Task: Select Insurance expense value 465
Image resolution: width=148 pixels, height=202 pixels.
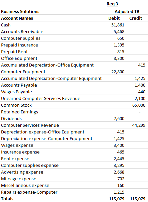Action: (x=121, y=152)
